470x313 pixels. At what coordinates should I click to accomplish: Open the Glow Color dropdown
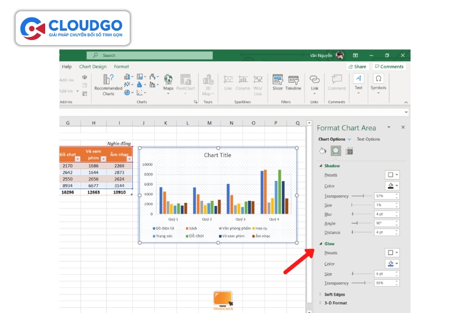pos(392,264)
